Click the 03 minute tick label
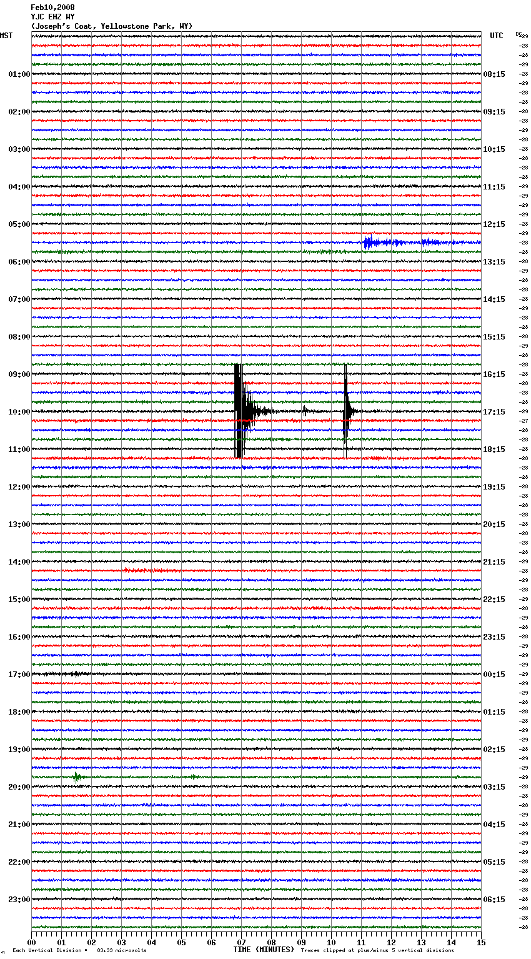The image size is (531, 959). [x=121, y=942]
